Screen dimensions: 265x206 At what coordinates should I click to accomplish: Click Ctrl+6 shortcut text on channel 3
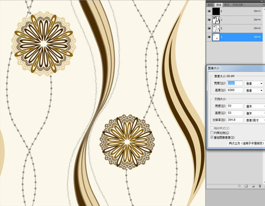pyautogui.click(x=257, y=37)
